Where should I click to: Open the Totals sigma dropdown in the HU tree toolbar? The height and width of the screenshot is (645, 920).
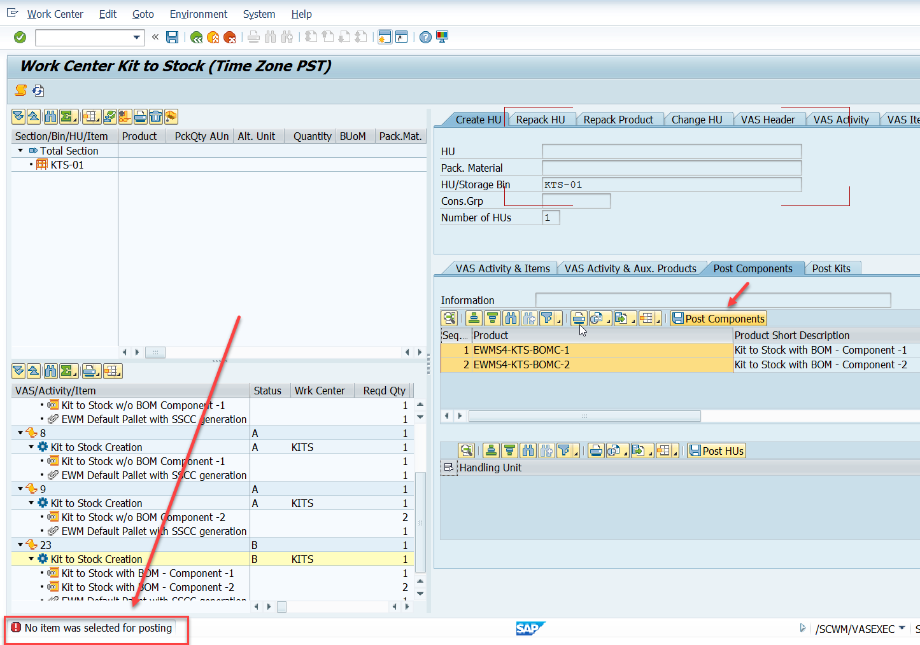click(x=69, y=116)
